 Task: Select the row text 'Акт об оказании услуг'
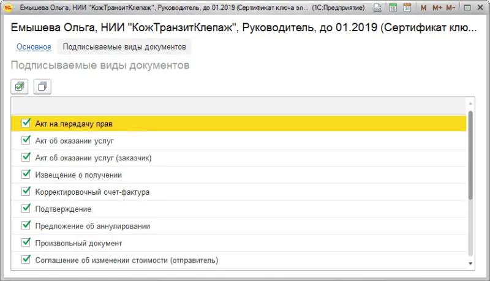pos(74,141)
